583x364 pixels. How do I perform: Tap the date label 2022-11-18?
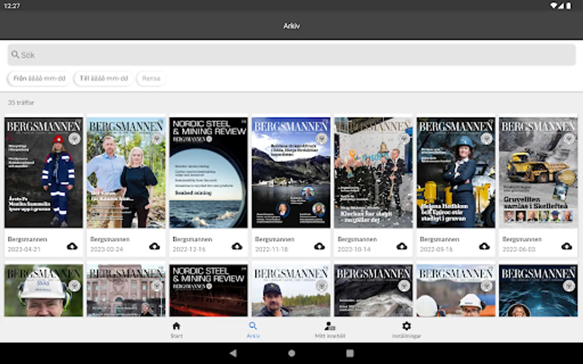click(272, 250)
